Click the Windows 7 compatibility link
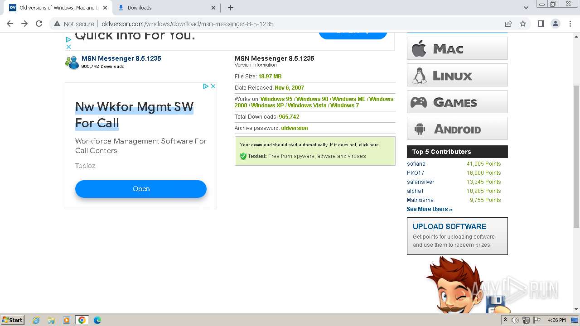The width and height of the screenshot is (580, 326). click(x=344, y=105)
